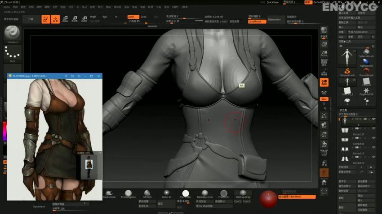Viewport: 382px width, 214px height.
Task: Click the red material preview sphere
Action: coord(268,199)
